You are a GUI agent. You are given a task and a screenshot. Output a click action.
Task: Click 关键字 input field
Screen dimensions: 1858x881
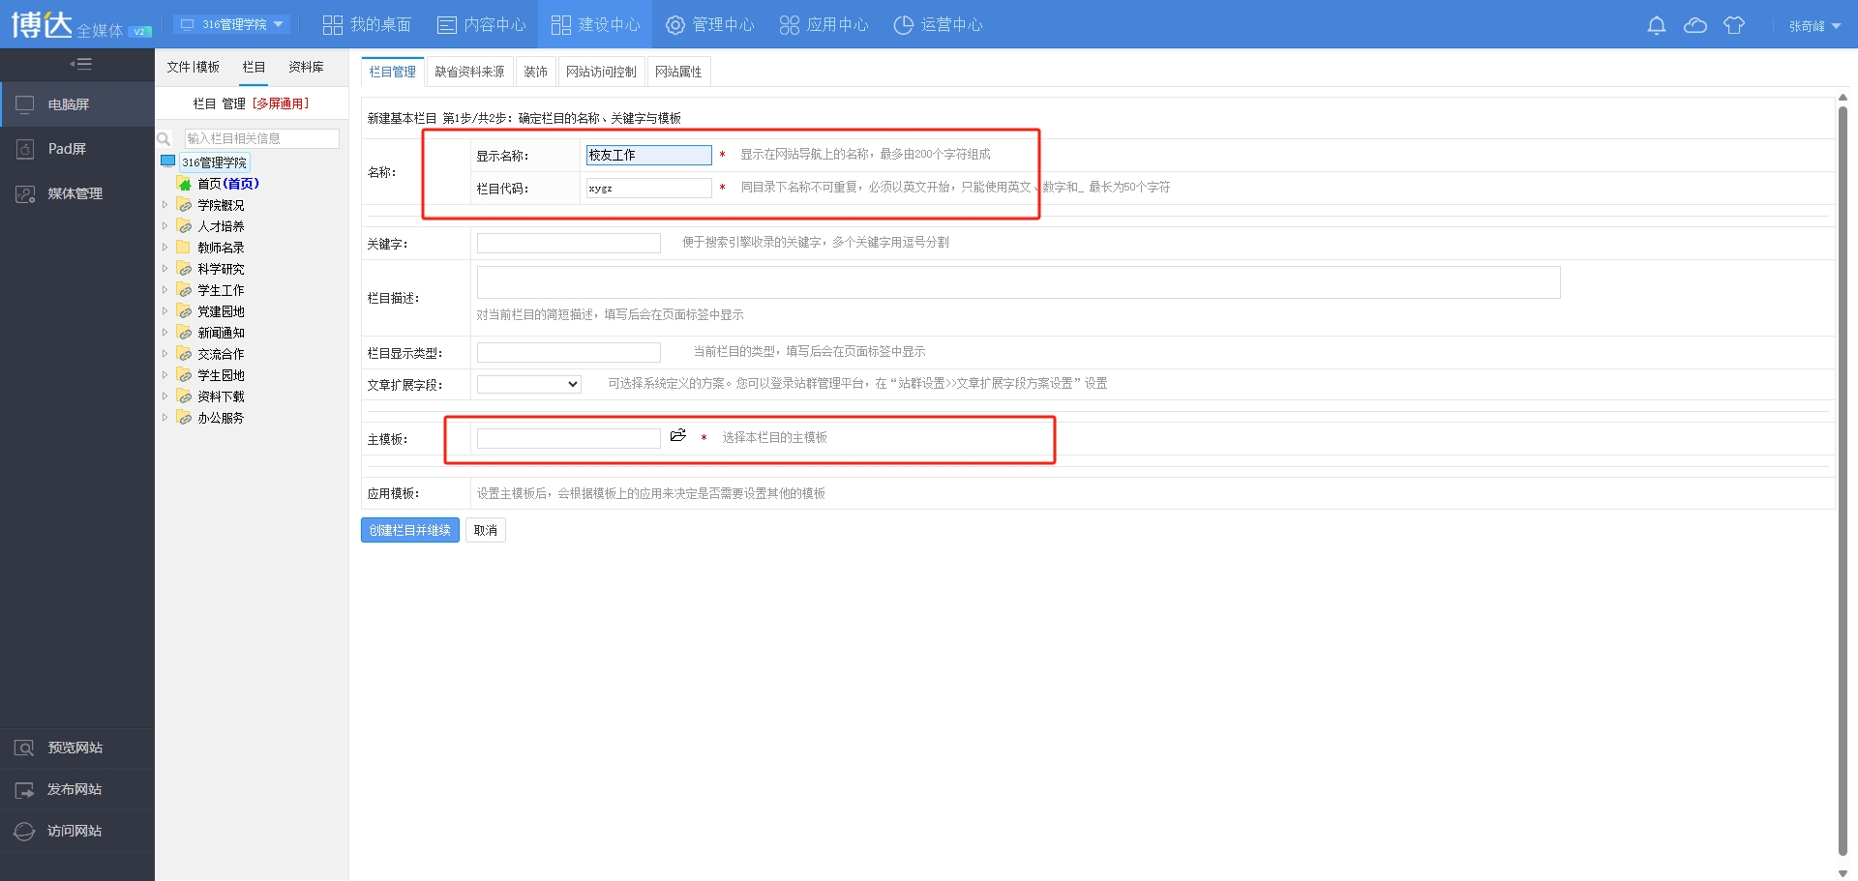[569, 243]
